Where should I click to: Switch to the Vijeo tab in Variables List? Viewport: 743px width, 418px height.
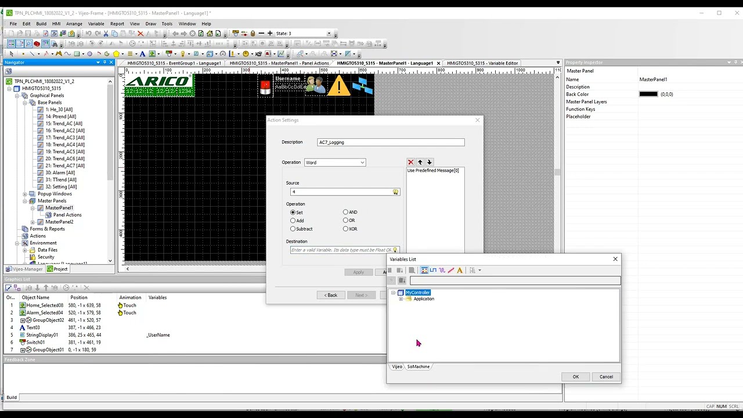pyautogui.click(x=397, y=367)
